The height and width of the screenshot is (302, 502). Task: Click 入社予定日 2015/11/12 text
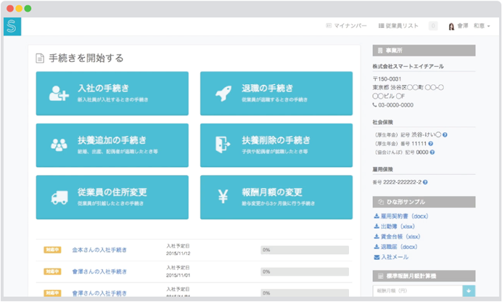[178, 250]
